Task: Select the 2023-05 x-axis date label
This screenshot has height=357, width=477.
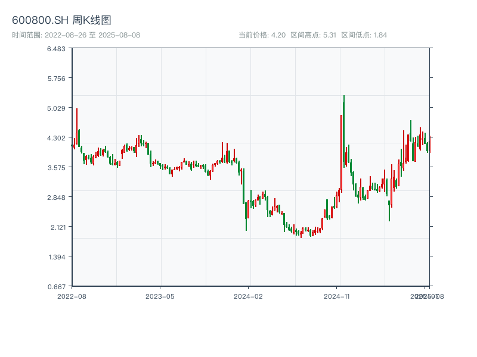Action: 160,296
